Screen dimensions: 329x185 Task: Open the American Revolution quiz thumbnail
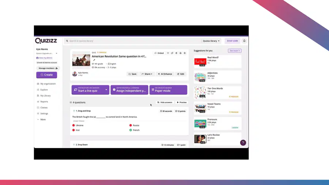coord(81,60)
